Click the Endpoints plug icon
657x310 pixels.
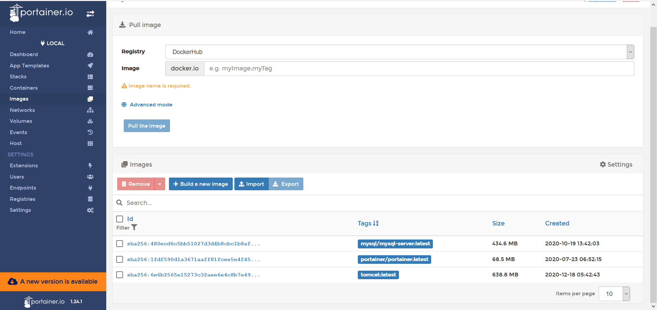[90, 188]
